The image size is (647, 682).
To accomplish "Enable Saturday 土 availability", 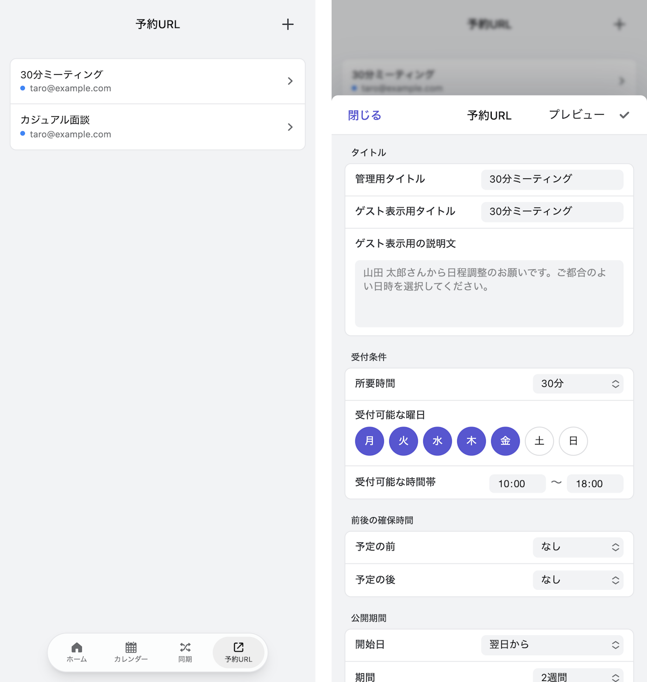I will pyautogui.click(x=539, y=441).
